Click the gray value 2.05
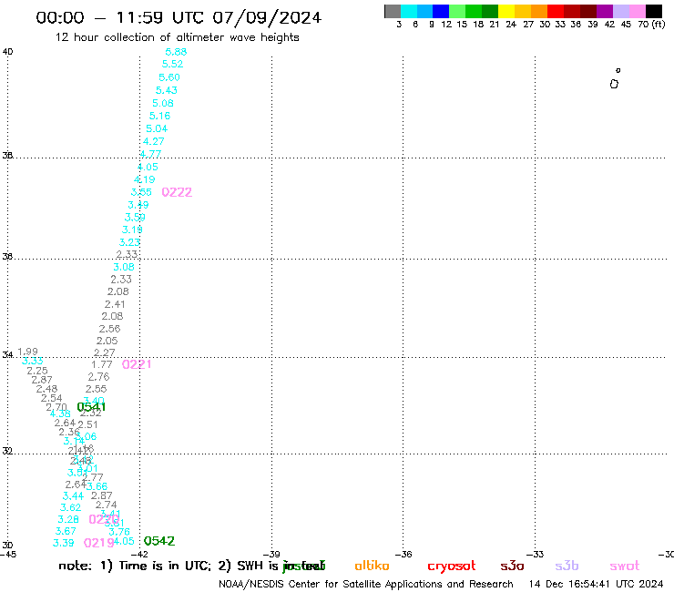 coord(107,341)
